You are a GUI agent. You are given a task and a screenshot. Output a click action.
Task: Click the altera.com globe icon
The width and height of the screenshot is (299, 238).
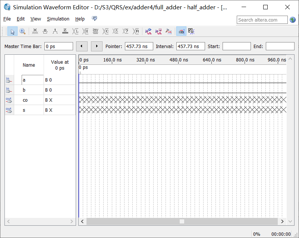pyautogui.click(x=293, y=20)
